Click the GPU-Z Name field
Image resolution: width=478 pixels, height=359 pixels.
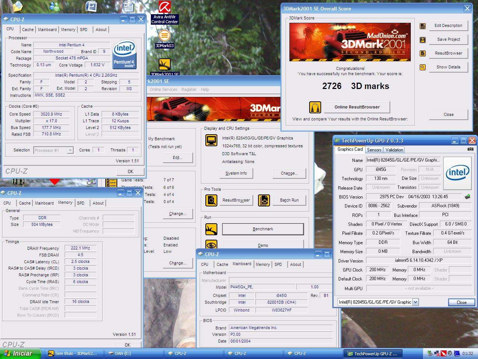pyautogui.click(x=403, y=160)
